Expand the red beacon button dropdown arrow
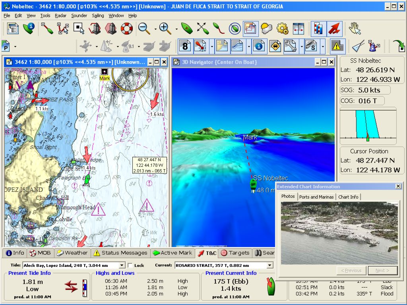407x305 pixels. 212,47
